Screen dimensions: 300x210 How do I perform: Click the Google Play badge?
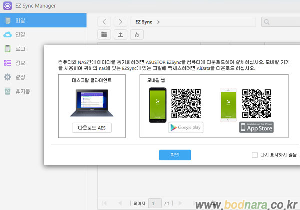[186, 127]
